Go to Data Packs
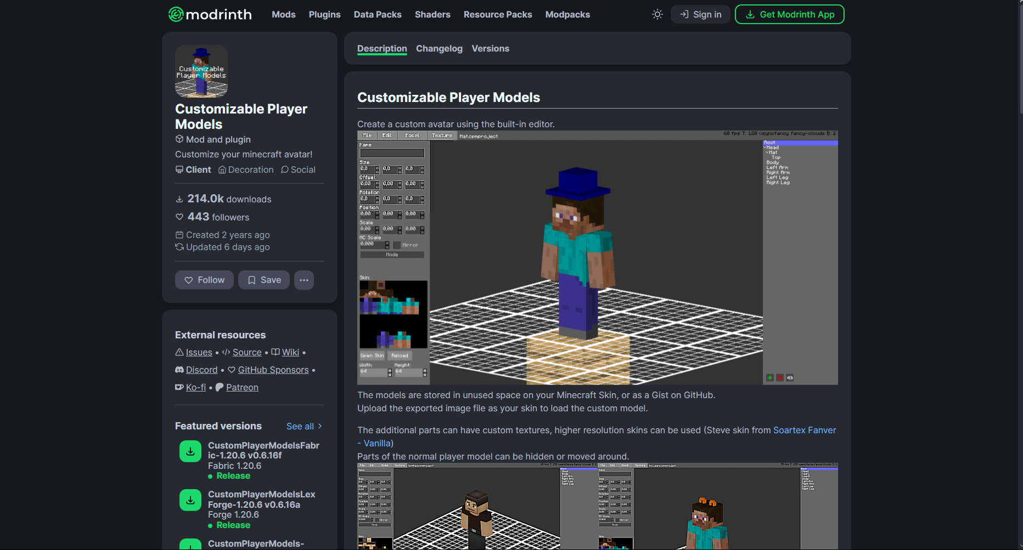 click(x=378, y=14)
